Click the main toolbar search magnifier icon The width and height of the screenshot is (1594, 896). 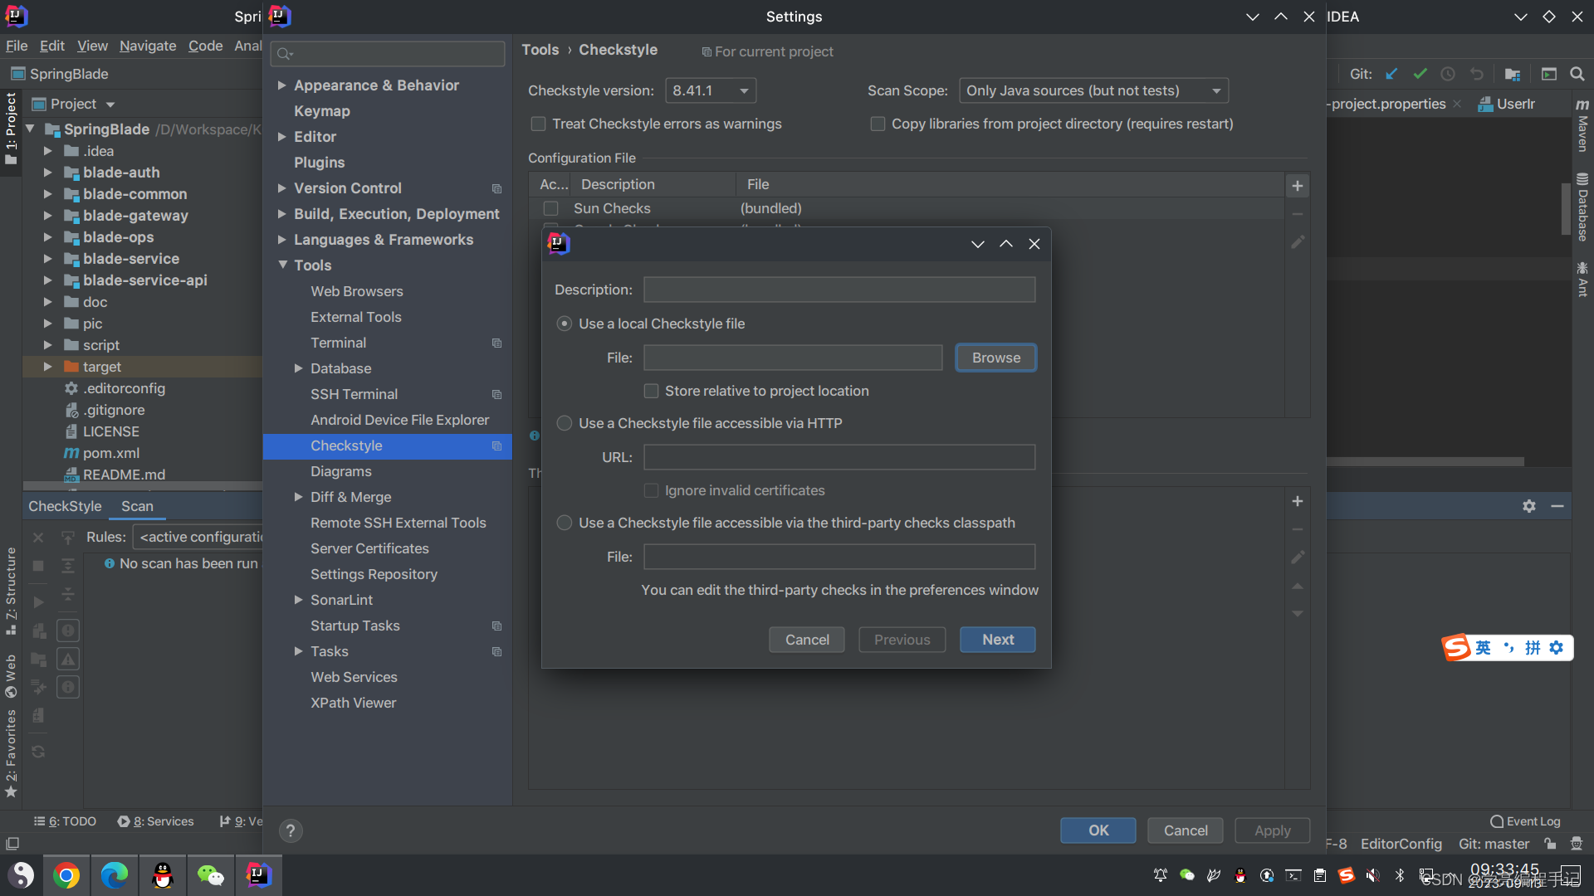pyautogui.click(x=1577, y=74)
